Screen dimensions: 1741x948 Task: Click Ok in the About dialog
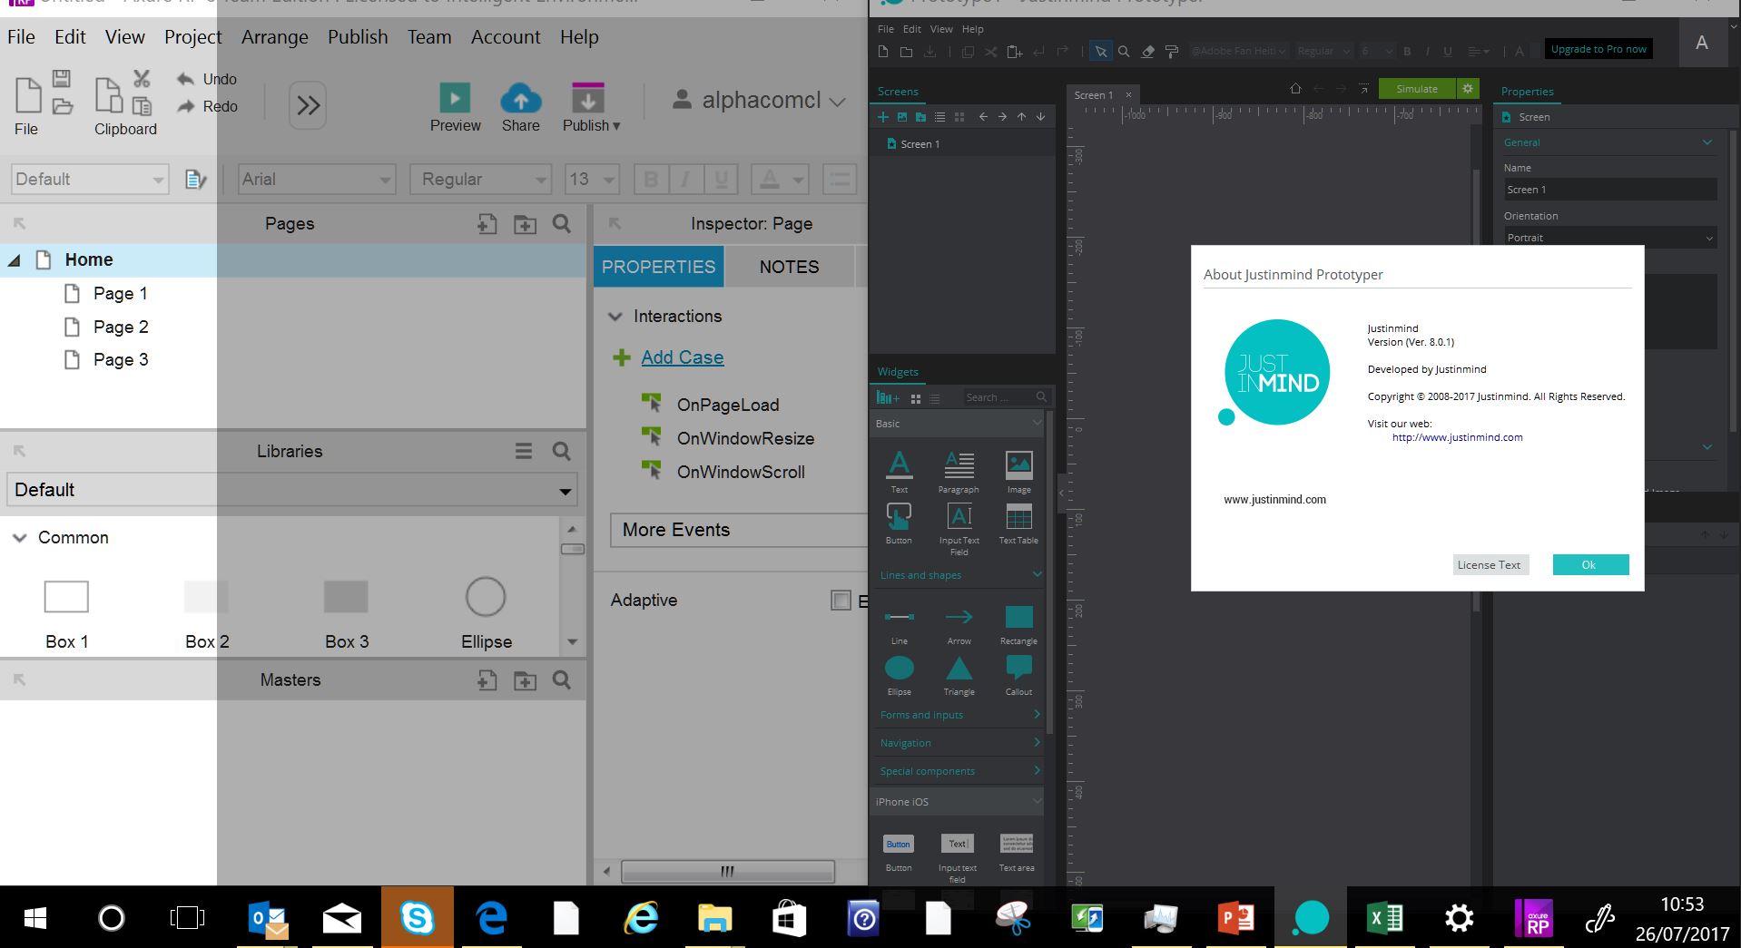(x=1589, y=565)
